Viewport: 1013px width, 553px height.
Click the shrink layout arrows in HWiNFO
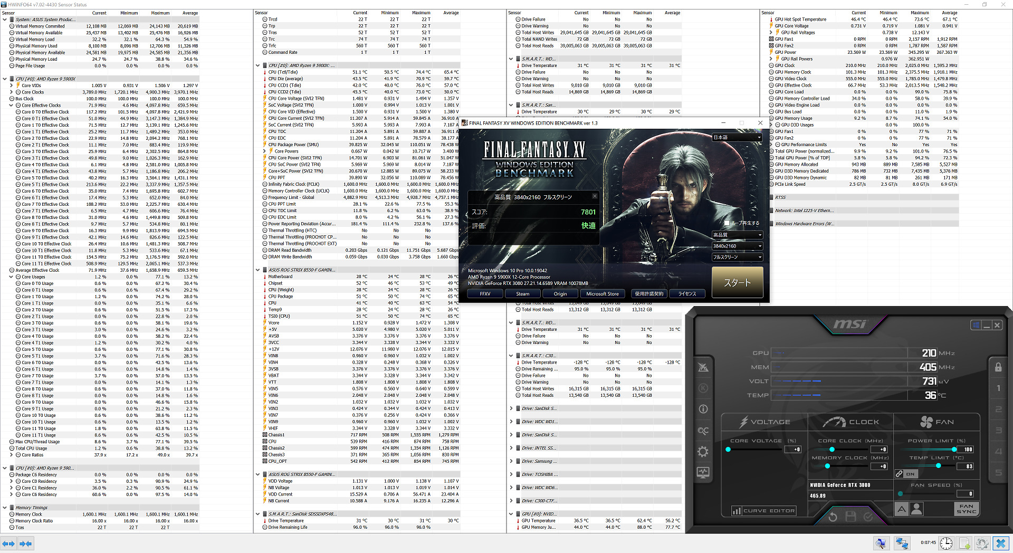pyautogui.click(x=25, y=543)
